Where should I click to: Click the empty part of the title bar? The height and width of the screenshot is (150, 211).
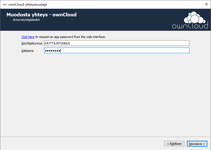[x=121, y=5]
